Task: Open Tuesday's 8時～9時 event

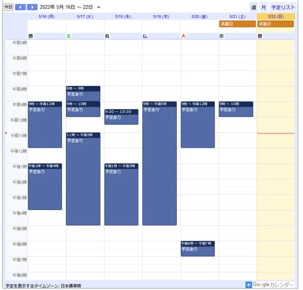Action: coord(83,94)
